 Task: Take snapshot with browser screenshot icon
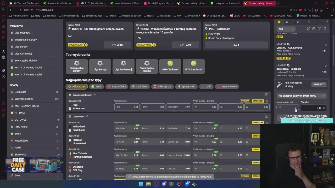[295, 10]
